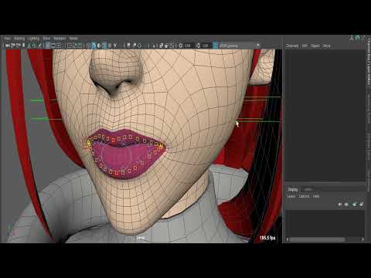Toggle the view transform button
This screenshot has width=371, height=278.
coord(215,46)
